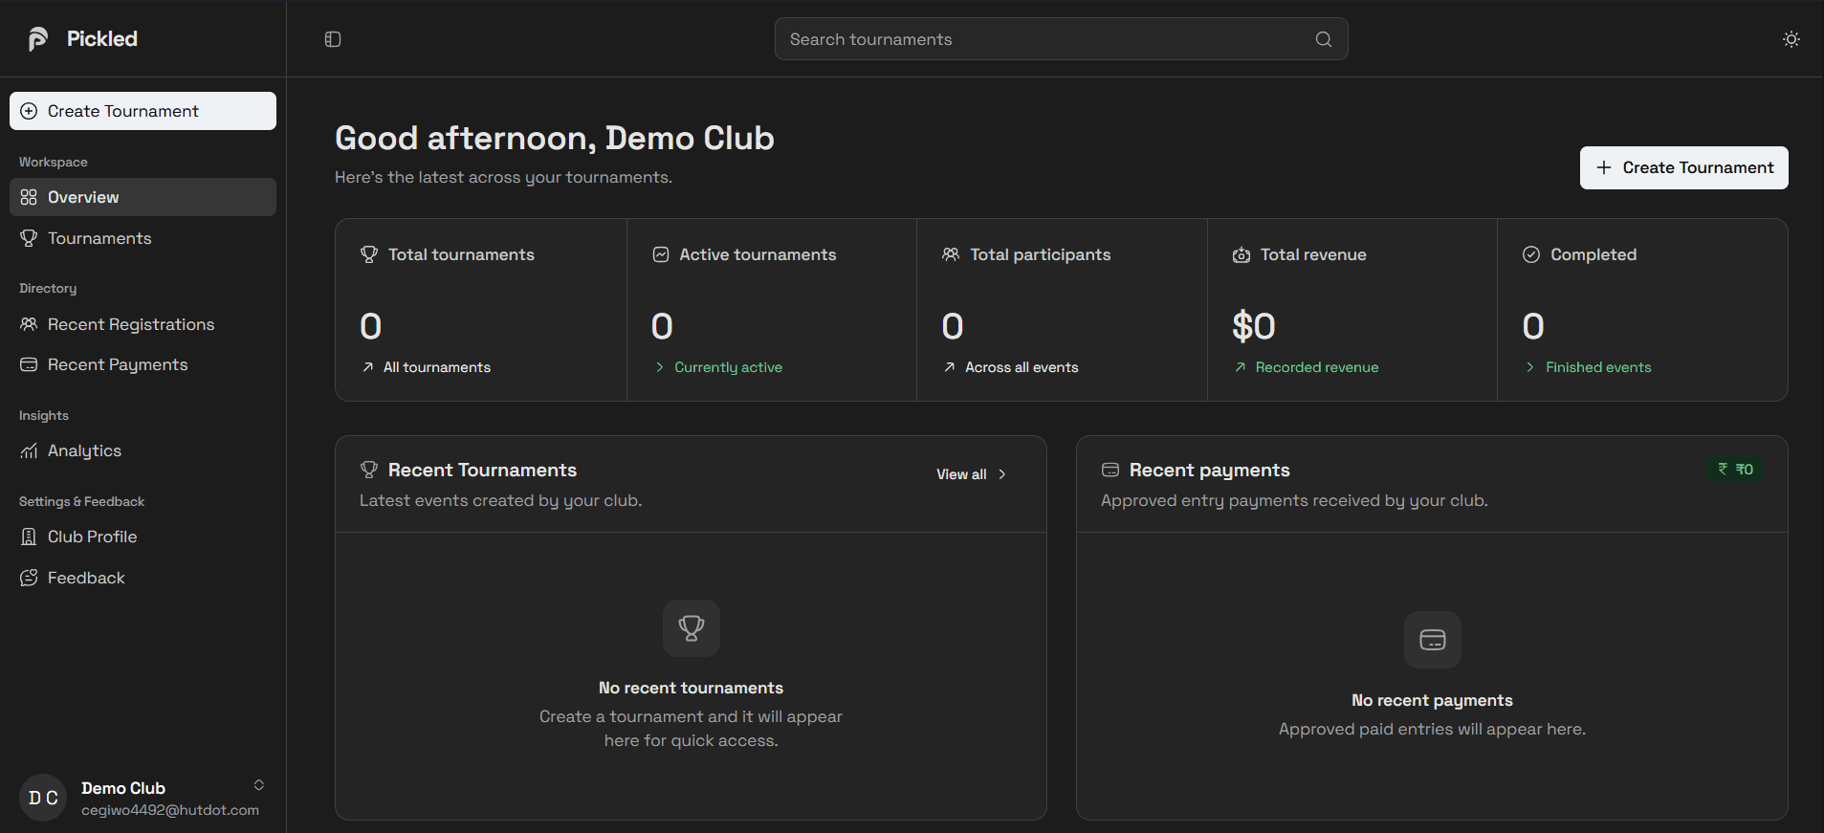Click the arrow icon beside Across all events
Viewport: 1824px width, 833px height.
950,367
